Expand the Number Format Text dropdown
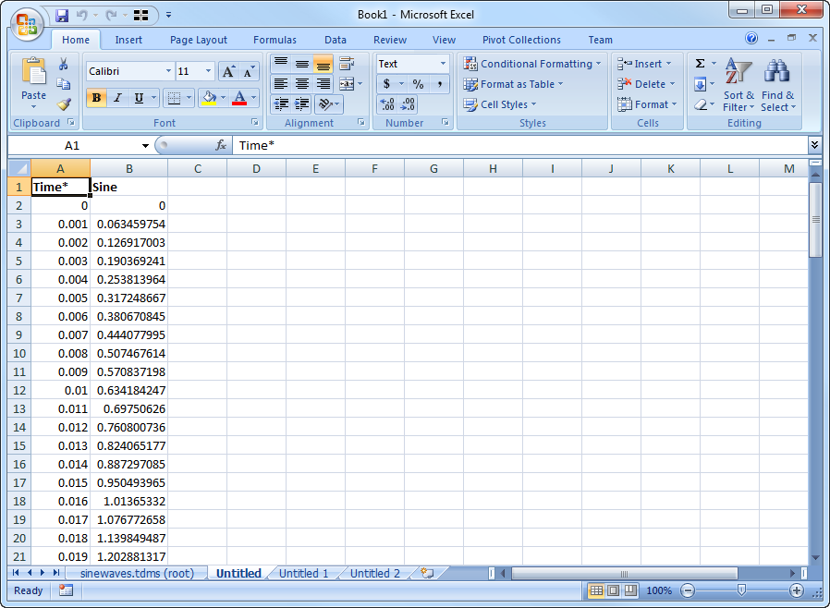830x608 pixels. coord(443,64)
